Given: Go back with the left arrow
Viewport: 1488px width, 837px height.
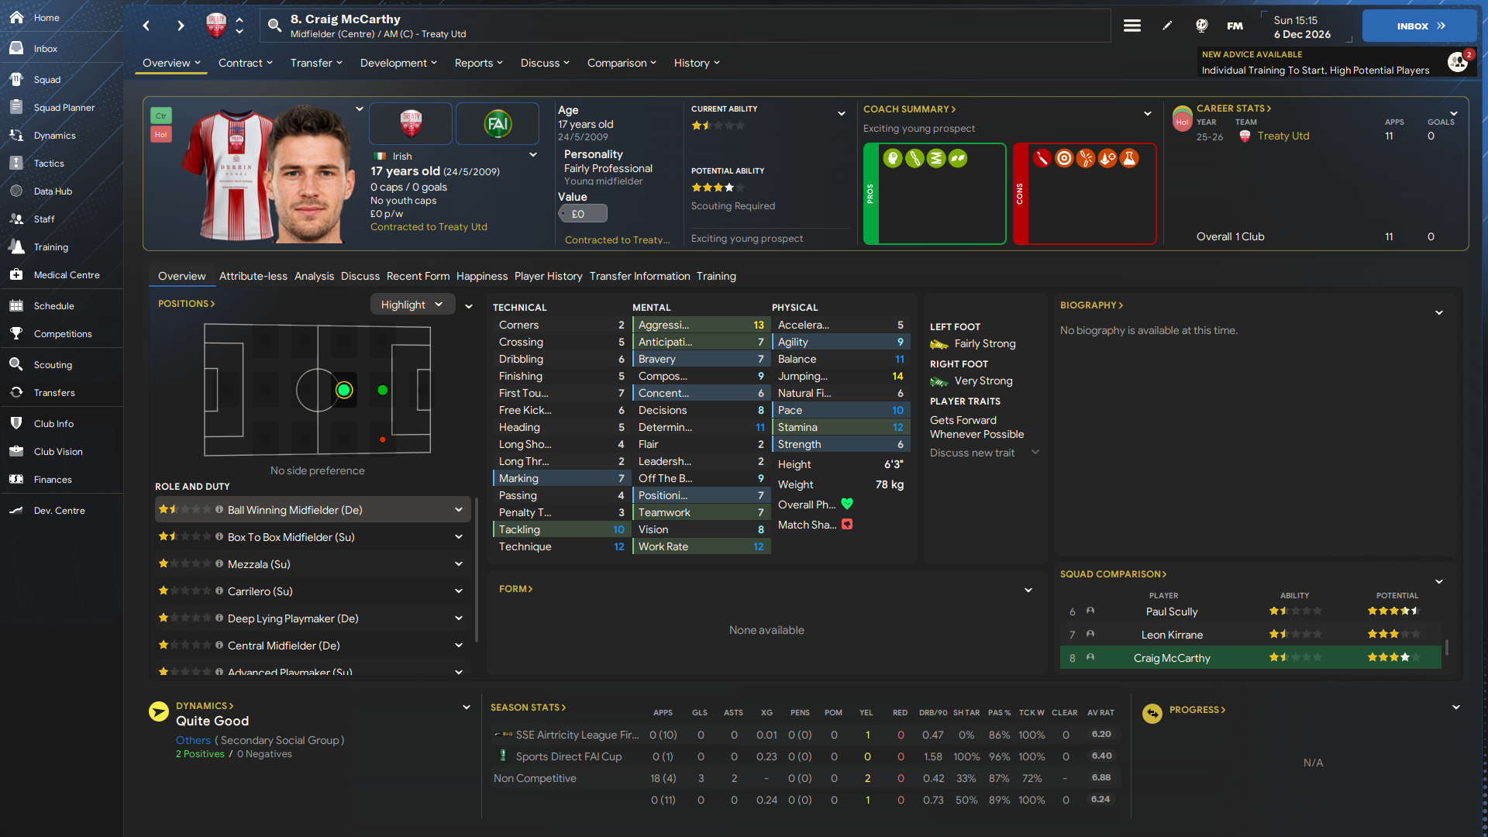Looking at the screenshot, I should pyautogui.click(x=146, y=26).
